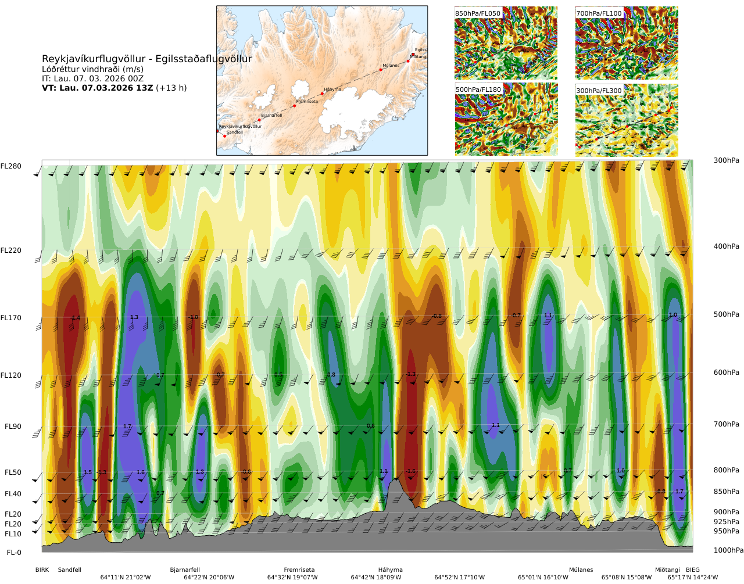Click the coordinate 64°52'N 17°10'W
The image size is (744, 584).
coord(460,578)
